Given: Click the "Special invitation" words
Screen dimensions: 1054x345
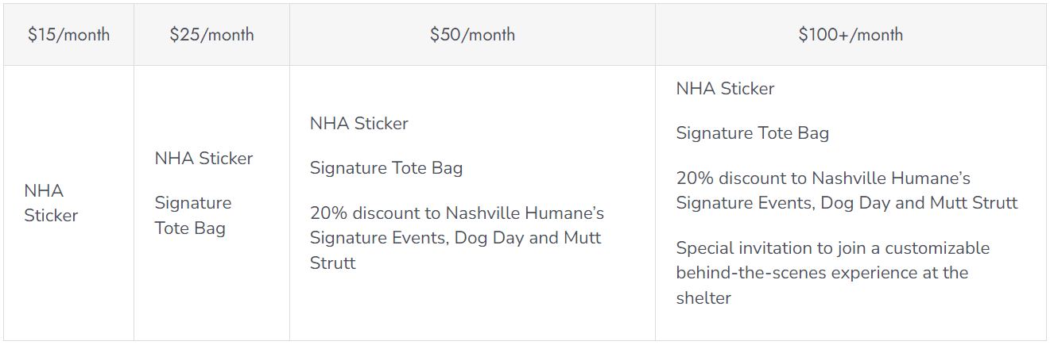Looking at the screenshot, I should pyautogui.click(x=742, y=248).
